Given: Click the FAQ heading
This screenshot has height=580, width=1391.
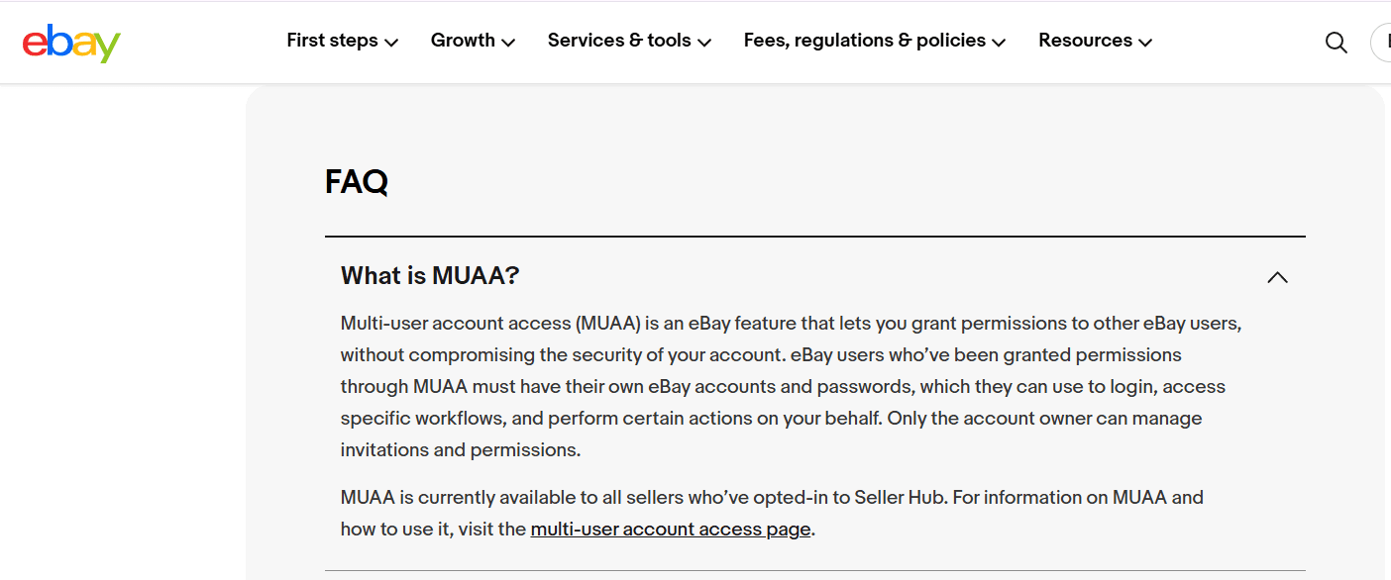Looking at the screenshot, I should [x=357, y=182].
